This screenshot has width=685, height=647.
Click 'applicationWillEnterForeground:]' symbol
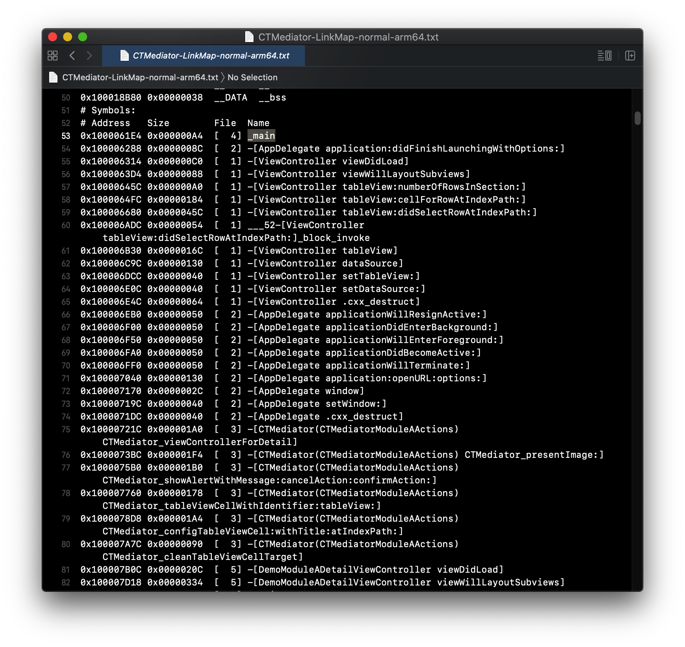414,340
